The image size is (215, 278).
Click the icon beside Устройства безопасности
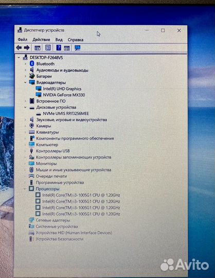[31, 239]
